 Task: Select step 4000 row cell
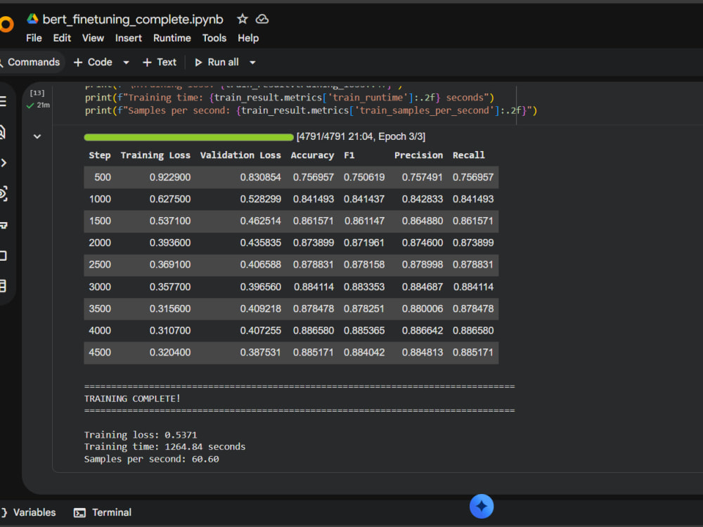click(100, 331)
